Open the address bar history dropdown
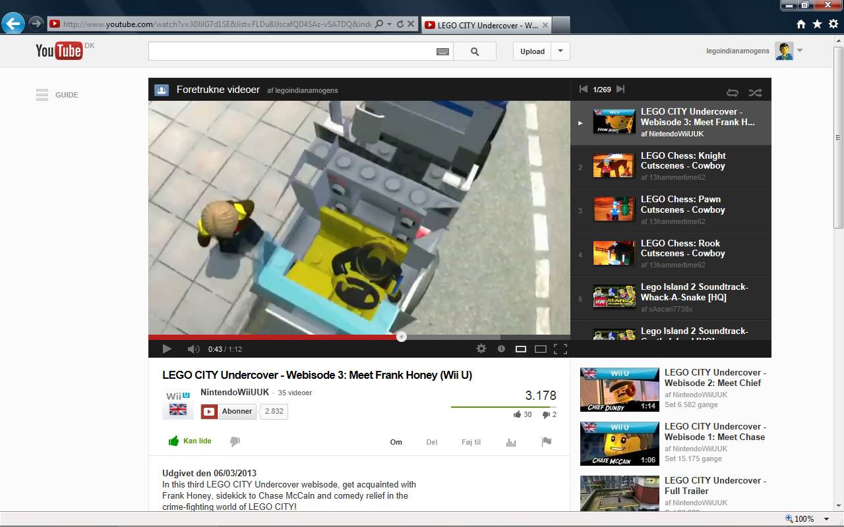 [388, 24]
